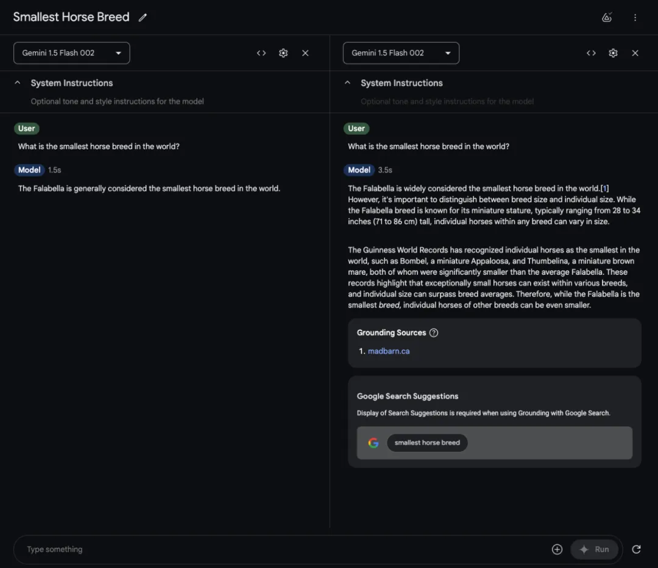Click the left model's Falabella response text
The image size is (658, 568).
pyautogui.click(x=149, y=188)
